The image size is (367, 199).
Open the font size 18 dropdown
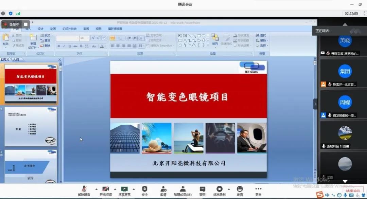pyautogui.click(x=84, y=38)
